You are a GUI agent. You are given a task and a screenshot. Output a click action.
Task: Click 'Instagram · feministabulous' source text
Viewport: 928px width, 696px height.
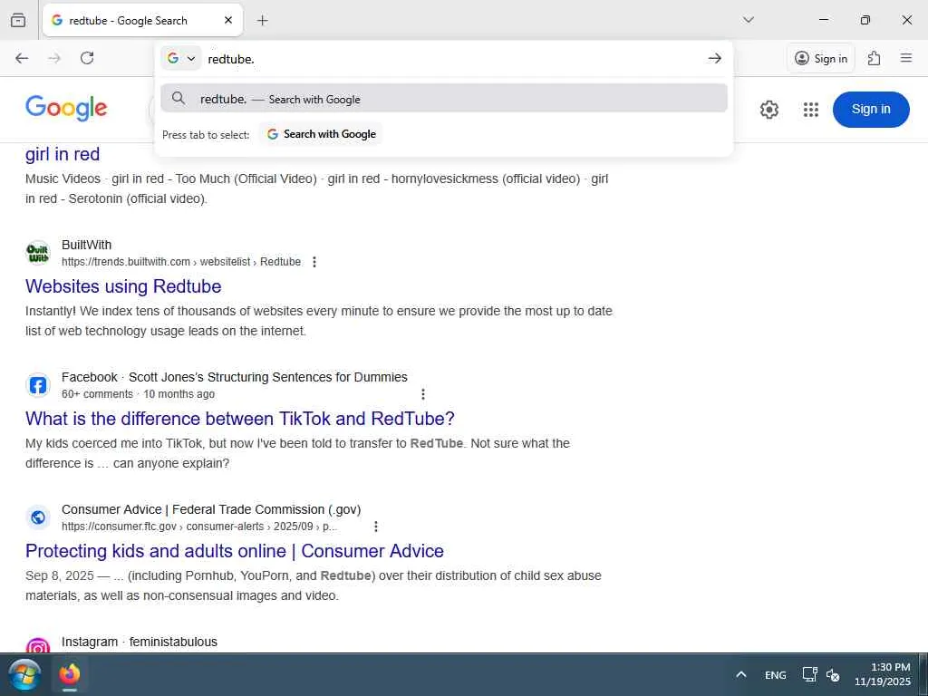pos(139,642)
